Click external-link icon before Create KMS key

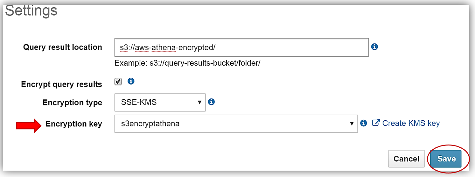point(376,123)
